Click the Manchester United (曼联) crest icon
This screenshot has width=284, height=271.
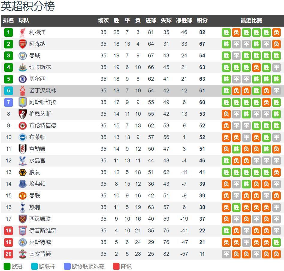(22, 196)
